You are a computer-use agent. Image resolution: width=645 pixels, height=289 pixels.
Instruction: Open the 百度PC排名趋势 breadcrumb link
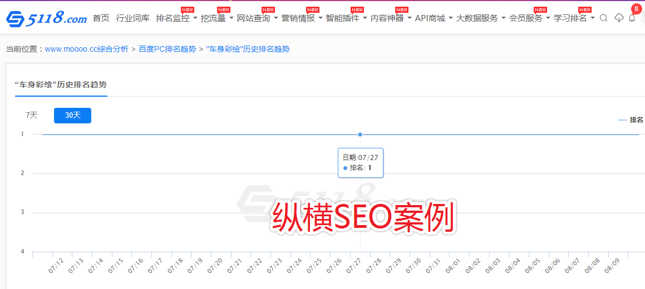click(167, 49)
